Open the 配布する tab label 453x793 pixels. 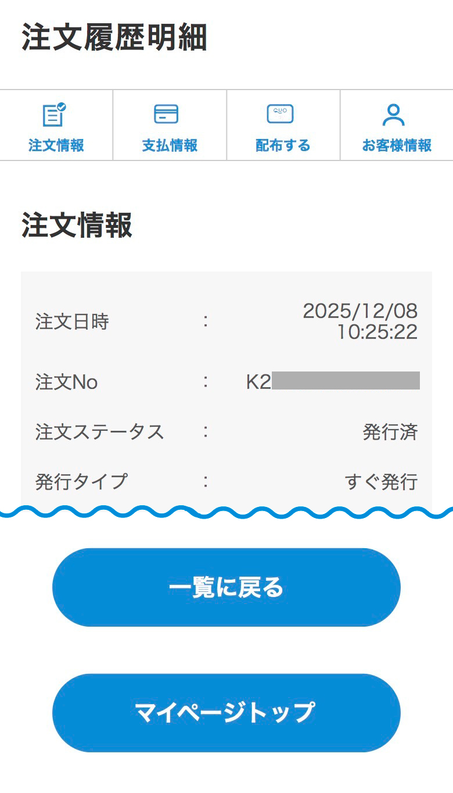(283, 145)
